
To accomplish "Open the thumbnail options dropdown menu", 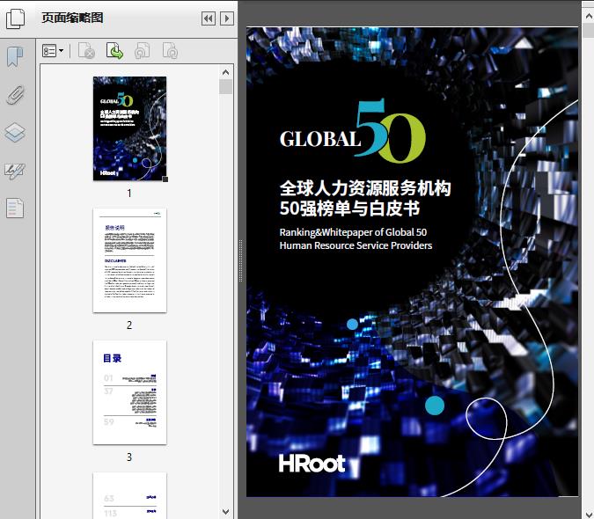I will (53, 51).
